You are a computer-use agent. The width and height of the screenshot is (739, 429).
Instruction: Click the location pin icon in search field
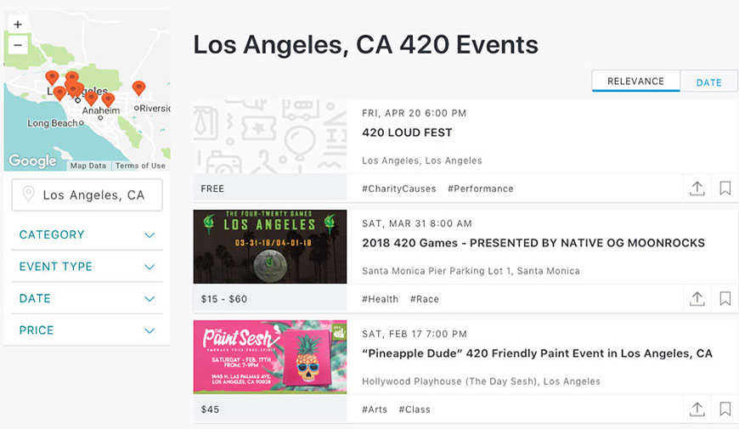(x=29, y=195)
